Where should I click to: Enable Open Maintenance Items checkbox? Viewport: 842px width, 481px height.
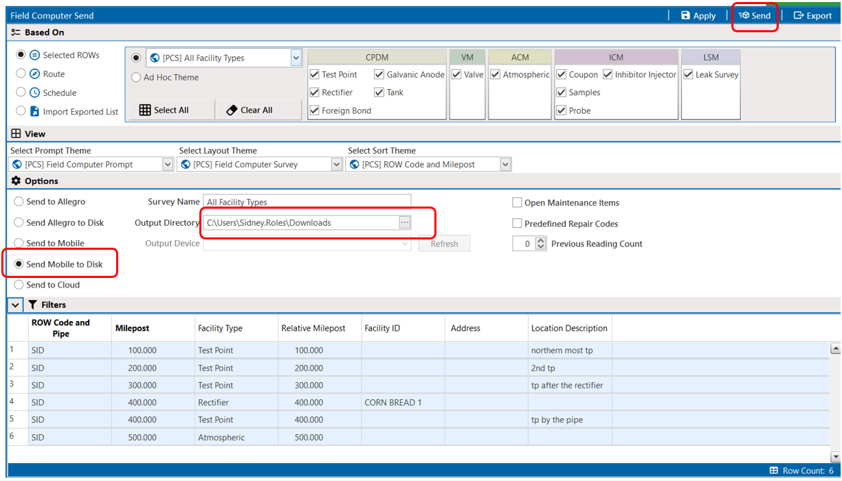tap(517, 202)
